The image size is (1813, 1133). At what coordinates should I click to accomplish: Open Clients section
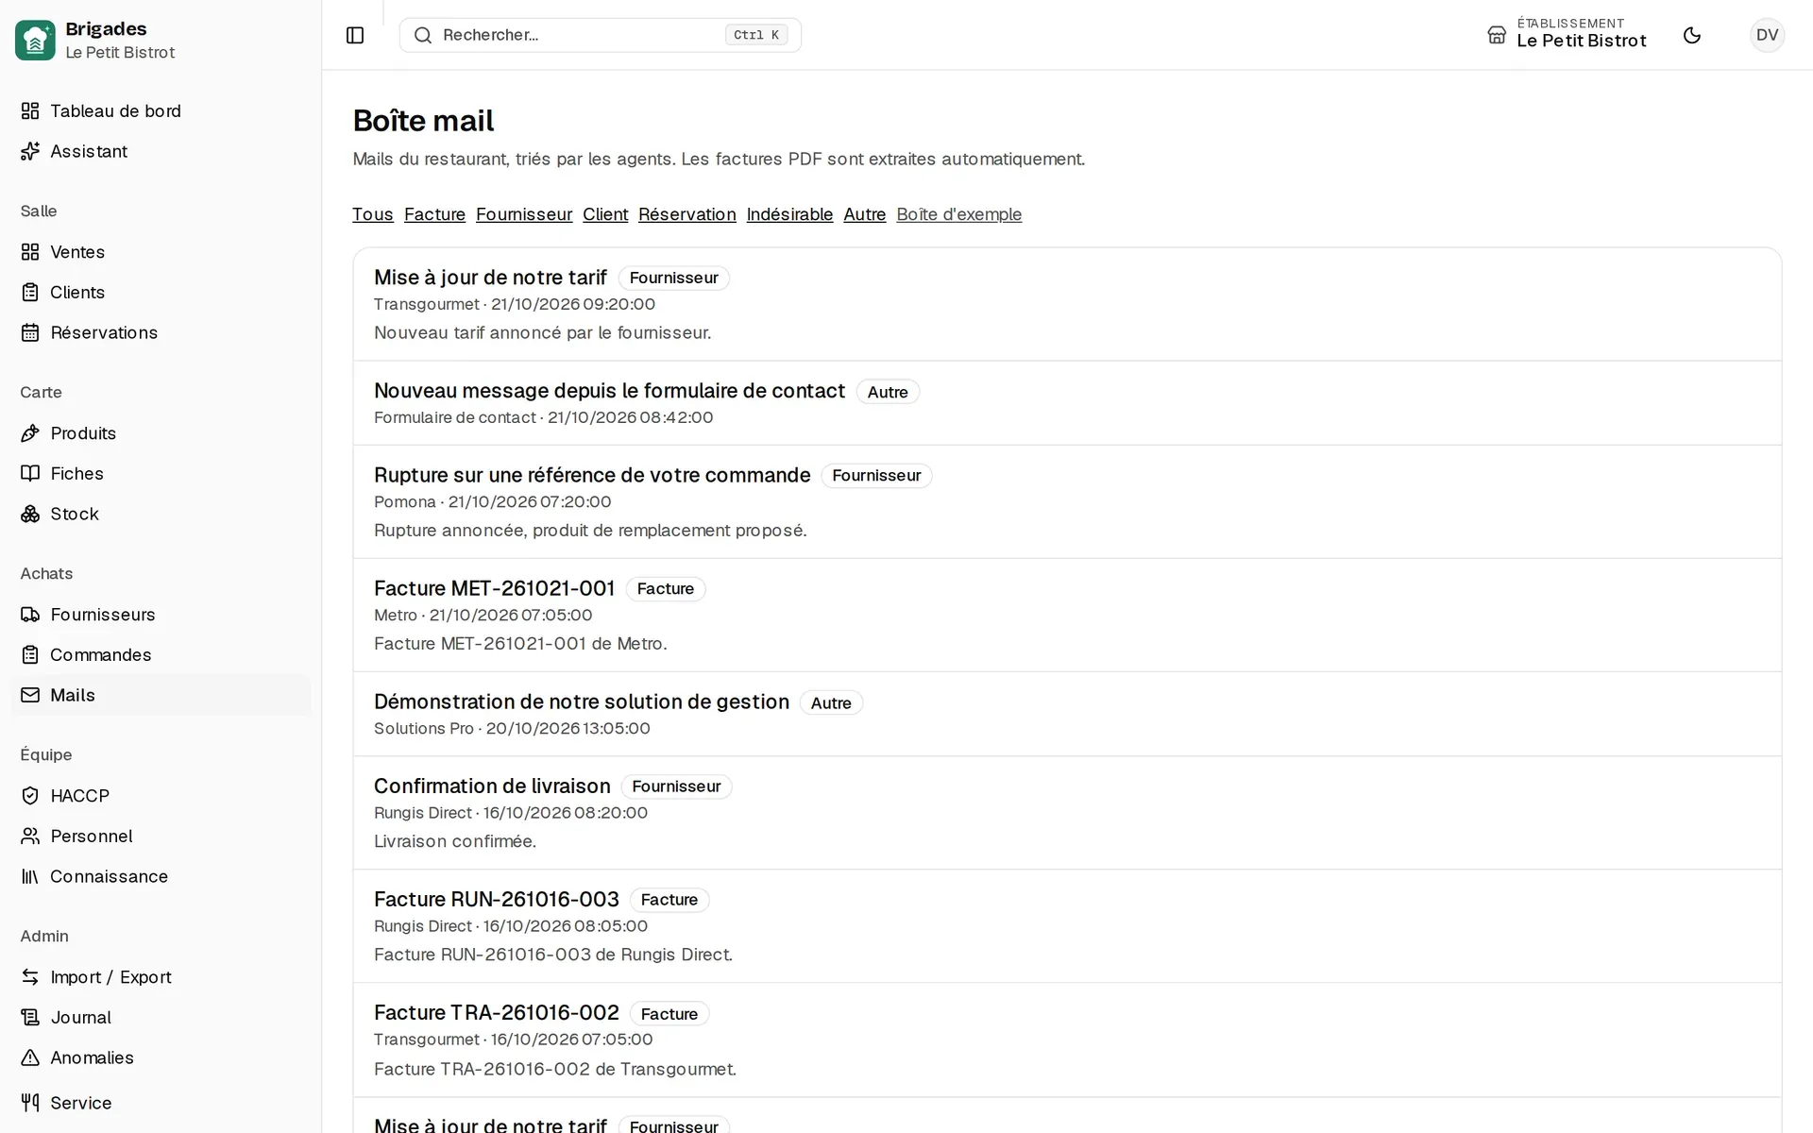point(161,292)
